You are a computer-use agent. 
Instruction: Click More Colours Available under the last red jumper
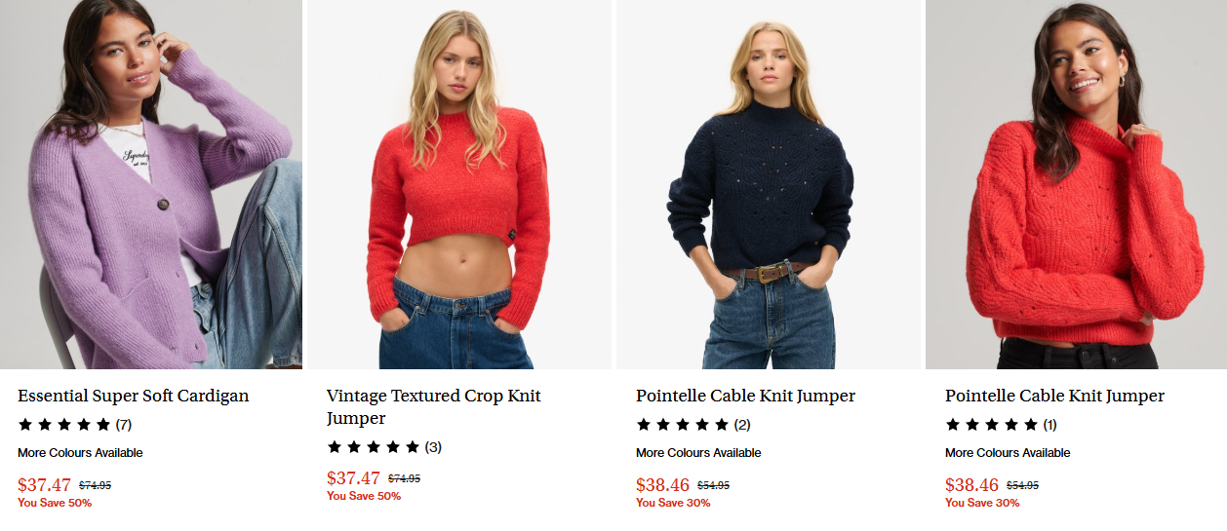[1008, 453]
